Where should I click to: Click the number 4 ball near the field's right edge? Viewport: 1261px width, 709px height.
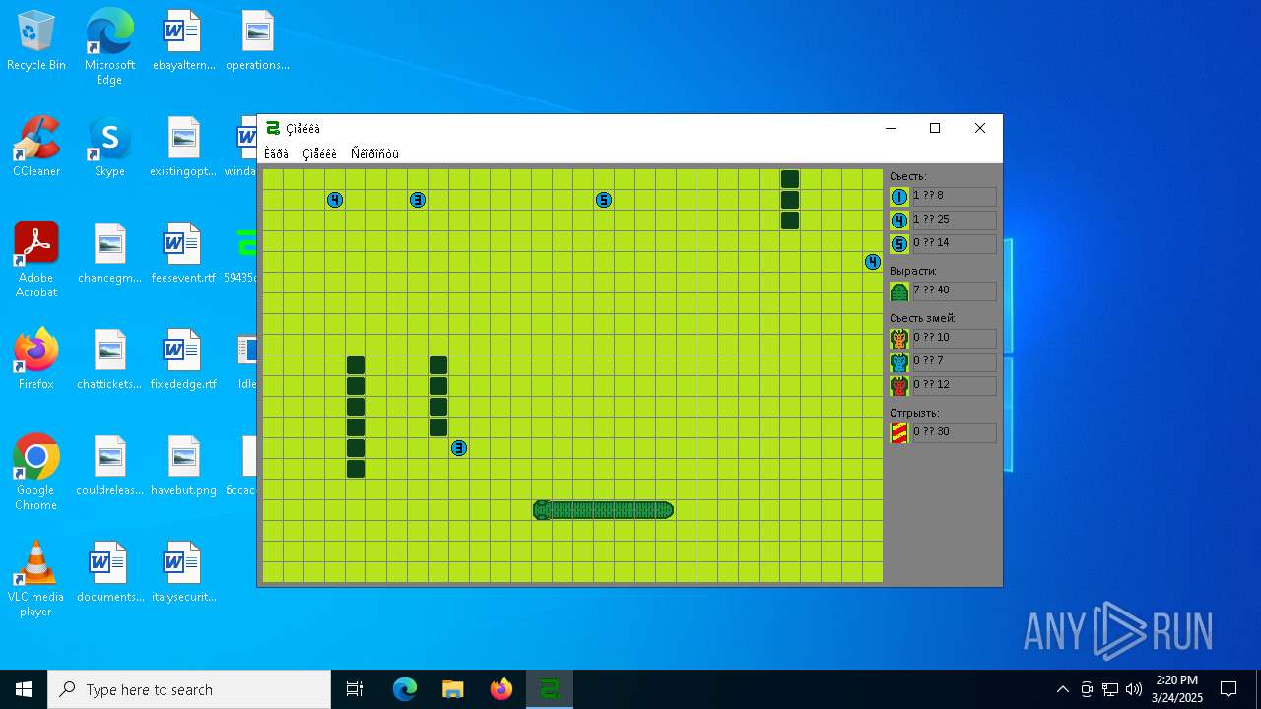873,262
